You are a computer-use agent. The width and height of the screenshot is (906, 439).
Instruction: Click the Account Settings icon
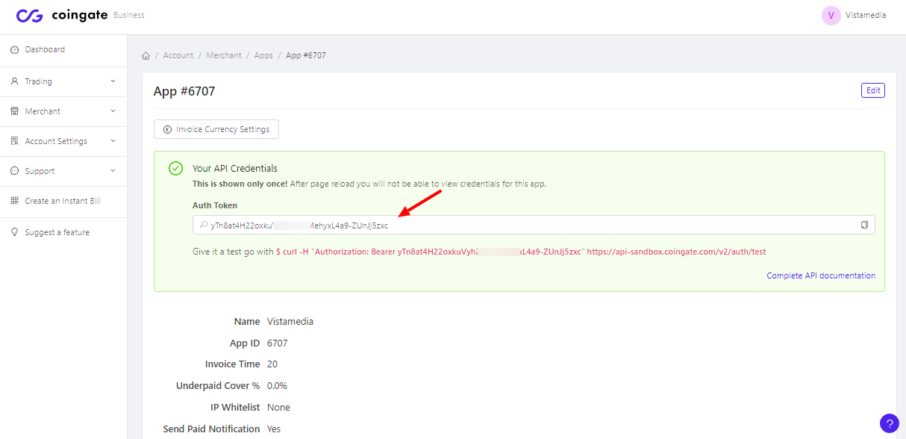coord(14,141)
